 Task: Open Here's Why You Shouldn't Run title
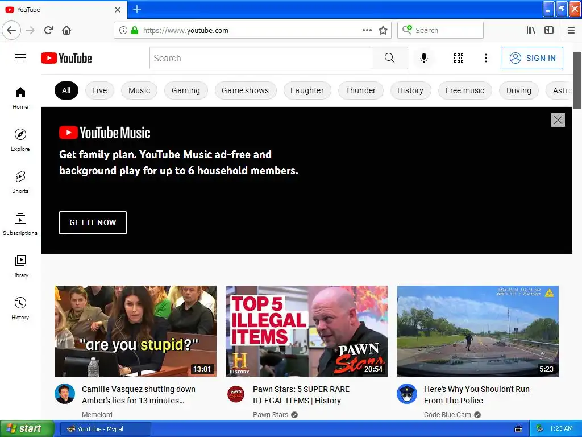click(x=477, y=395)
